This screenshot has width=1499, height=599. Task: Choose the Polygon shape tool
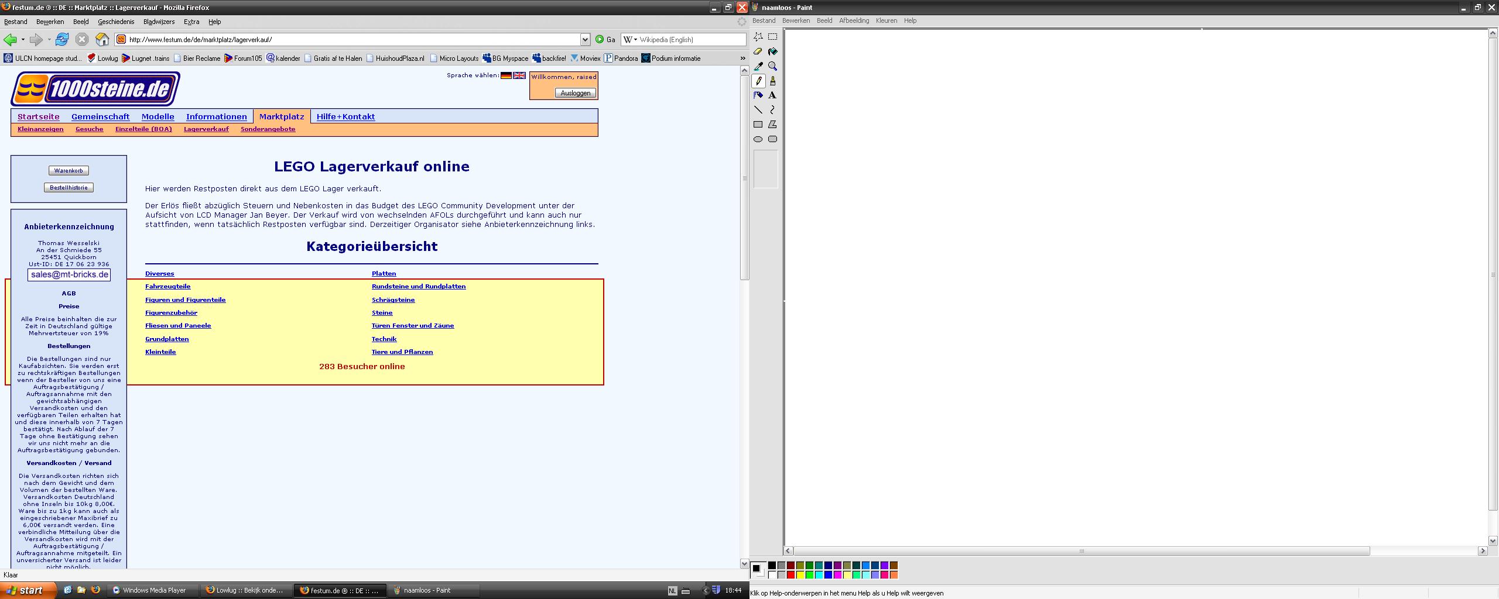(773, 125)
